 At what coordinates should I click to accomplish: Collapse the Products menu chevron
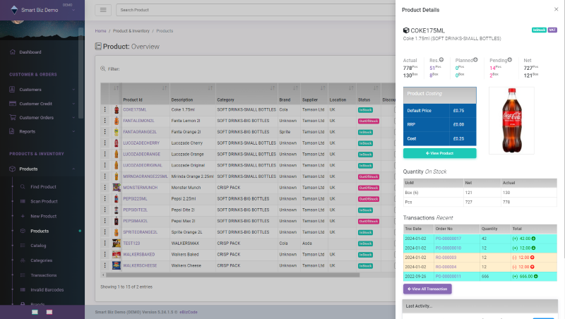pyautogui.click(x=73, y=169)
